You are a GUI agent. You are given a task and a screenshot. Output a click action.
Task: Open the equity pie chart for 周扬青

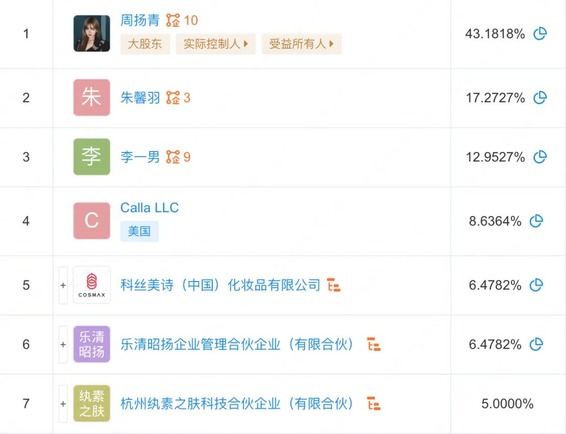(540, 33)
